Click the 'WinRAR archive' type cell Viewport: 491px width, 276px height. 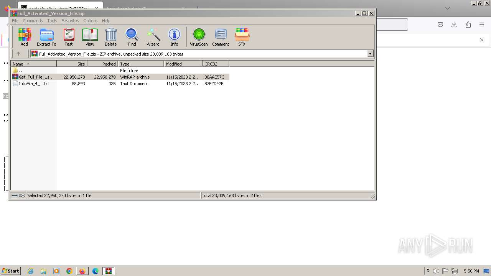point(135,77)
